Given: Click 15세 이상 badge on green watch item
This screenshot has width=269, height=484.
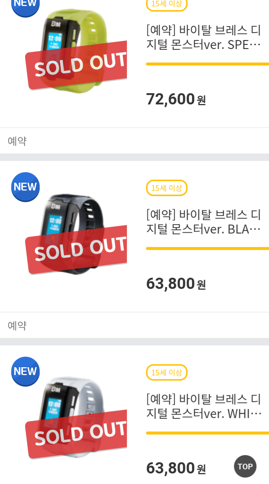Looking at the screenshot, I should (x=166, y=4).
